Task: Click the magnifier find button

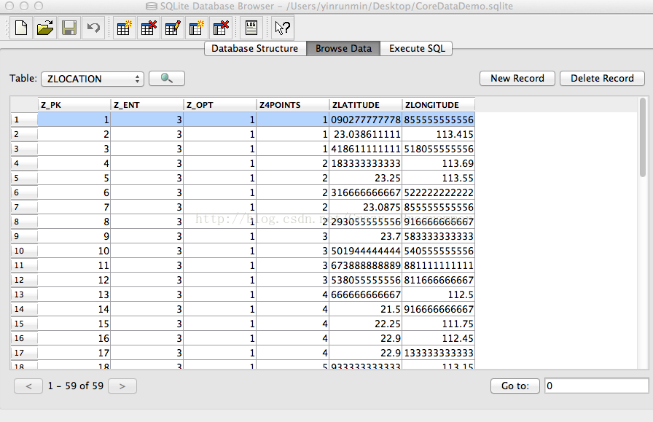Action: point(167,78)
